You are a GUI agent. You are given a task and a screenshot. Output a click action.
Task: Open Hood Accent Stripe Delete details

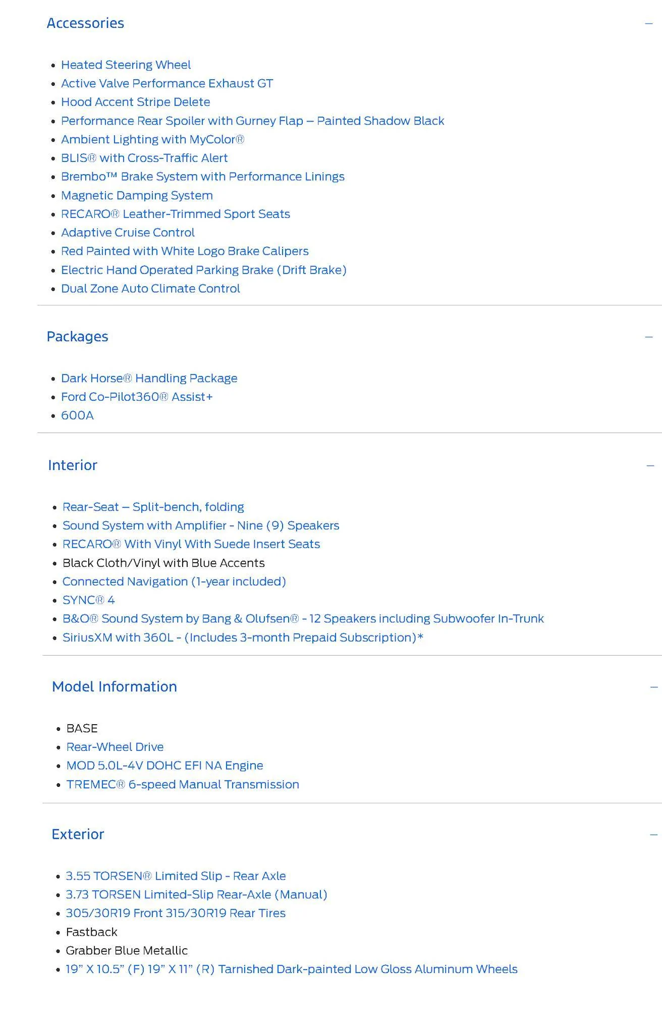135,102
